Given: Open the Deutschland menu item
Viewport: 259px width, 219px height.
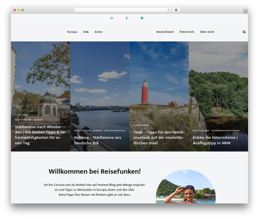Looking at the screenshot, I should point(165,32).
